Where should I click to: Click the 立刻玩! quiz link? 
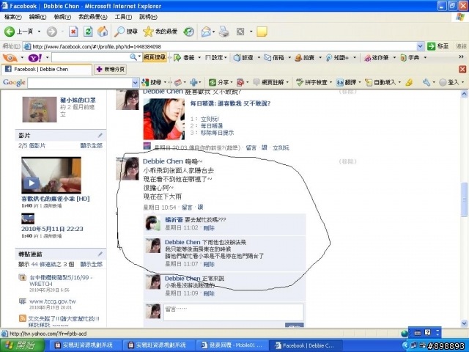tap(210, 119)
